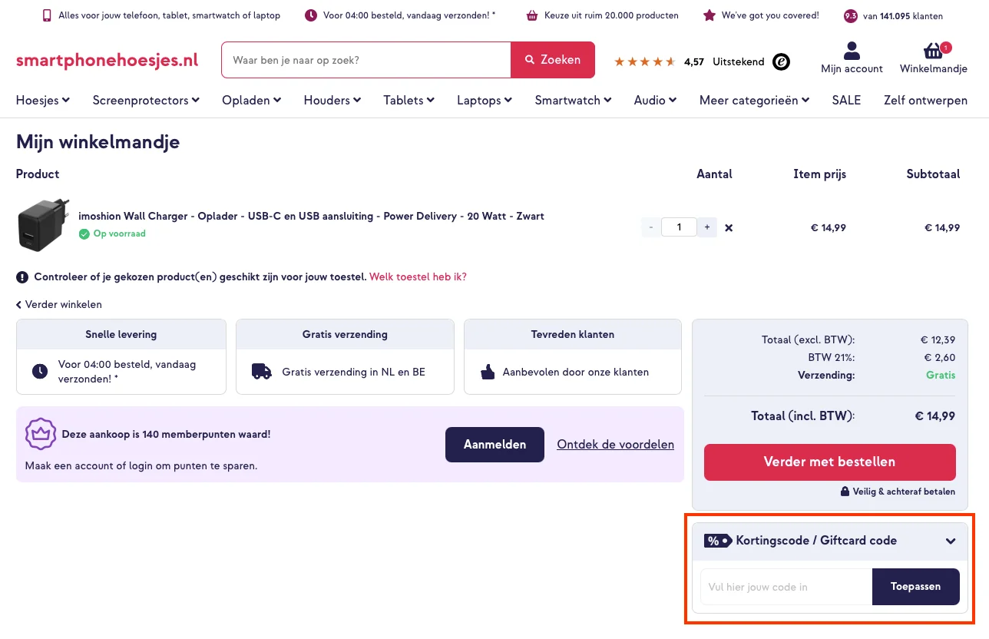Click the smartphonehoesjes.nl logo

coord(107,61)
